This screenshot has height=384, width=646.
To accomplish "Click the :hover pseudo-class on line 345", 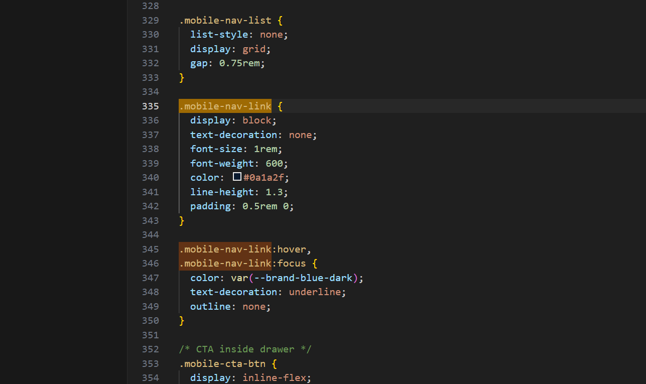I will pos(291,249).
